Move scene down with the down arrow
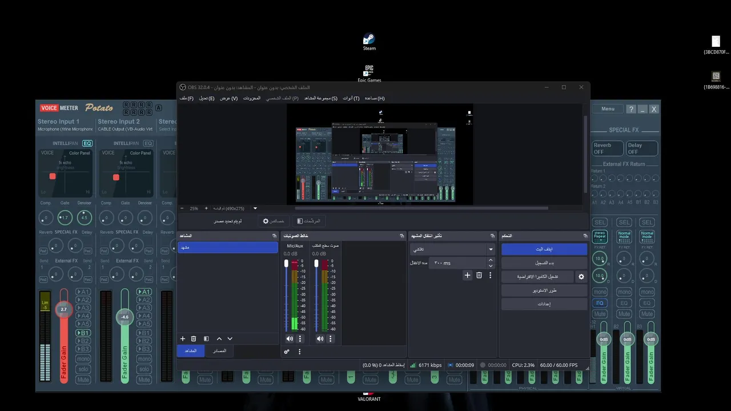The height and width of the screenshot is (411, 731). click(x=230, y=339)
